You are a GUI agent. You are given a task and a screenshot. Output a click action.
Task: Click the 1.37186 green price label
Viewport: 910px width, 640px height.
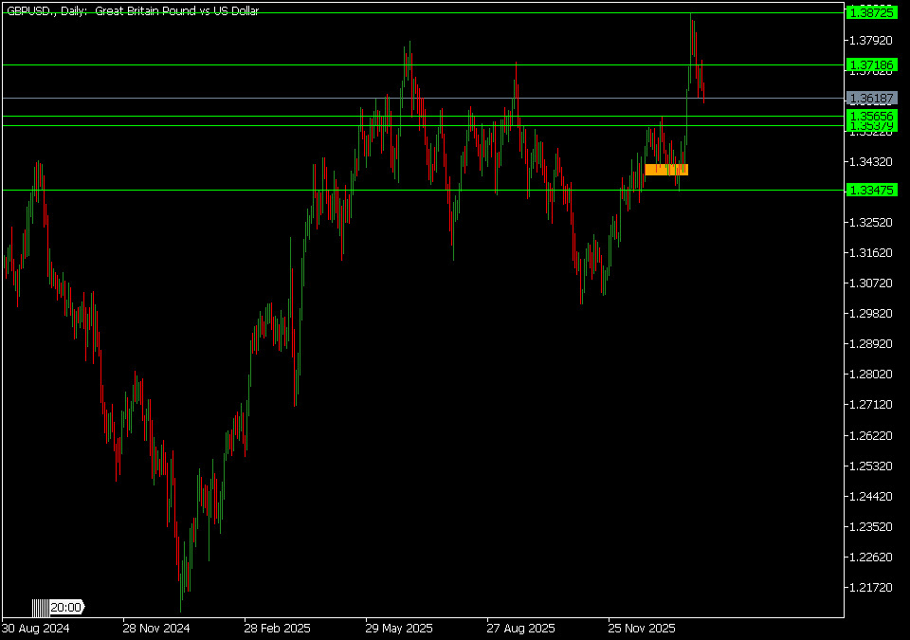pos(869,65)
